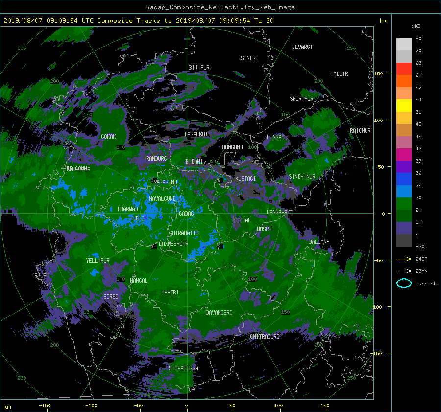Pick the light gray 70-80 dBZ swatch
Screen dimensions: 441x412
click(x=404, y=45)
